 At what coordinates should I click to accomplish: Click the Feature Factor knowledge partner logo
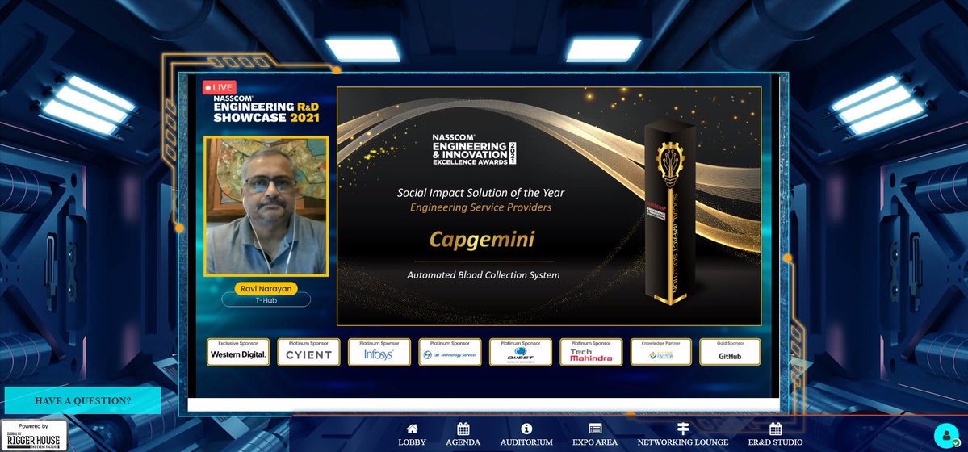[x=661, y=352]
